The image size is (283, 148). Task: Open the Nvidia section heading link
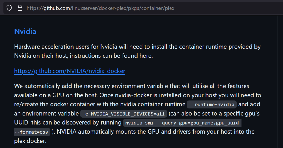coord(25,31)
